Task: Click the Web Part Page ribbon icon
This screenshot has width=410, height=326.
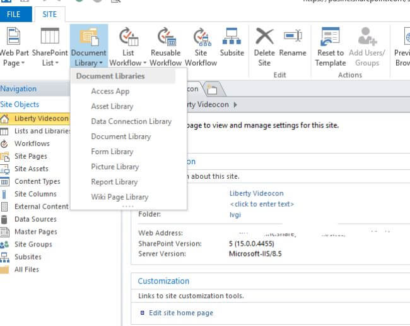Action: coord(14,36)
